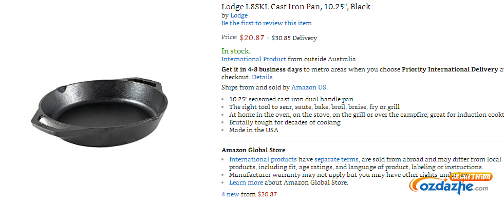Click Learn more about Amazon Global Store
The image size is (504, 201).
coord(246,182)
